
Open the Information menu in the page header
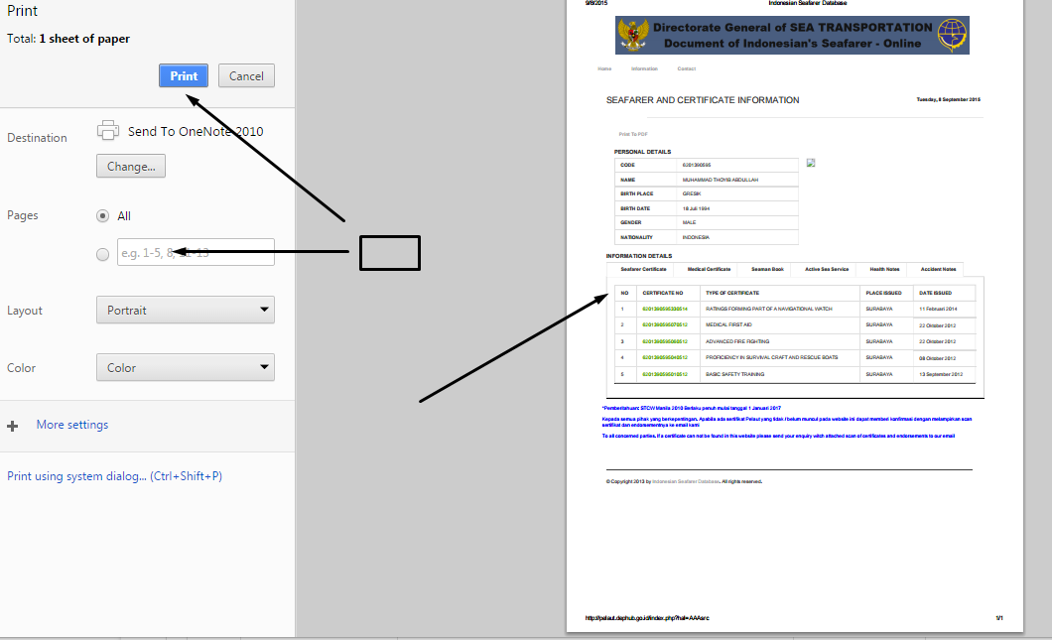645,68
